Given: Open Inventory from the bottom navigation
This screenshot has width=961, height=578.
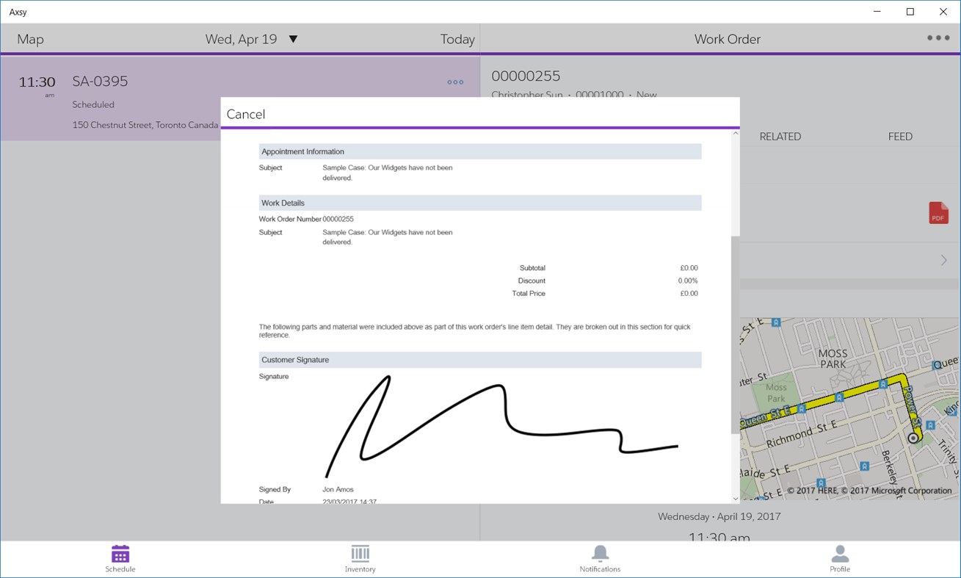Looking at the screenshot, I should point(360,557).
